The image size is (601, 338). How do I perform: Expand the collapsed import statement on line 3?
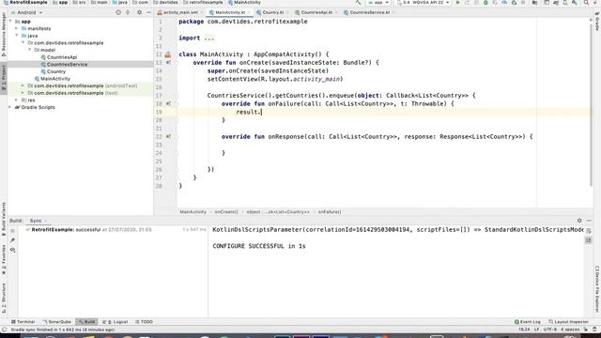pyautogui.click(x=208, y=38)
